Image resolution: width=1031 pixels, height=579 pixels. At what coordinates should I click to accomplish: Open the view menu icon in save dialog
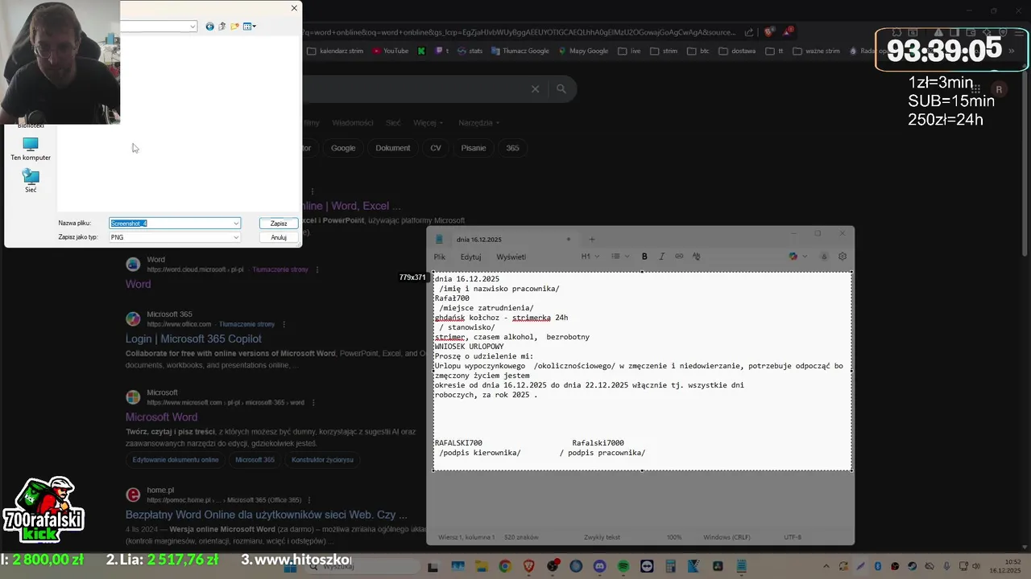point(249,27)
